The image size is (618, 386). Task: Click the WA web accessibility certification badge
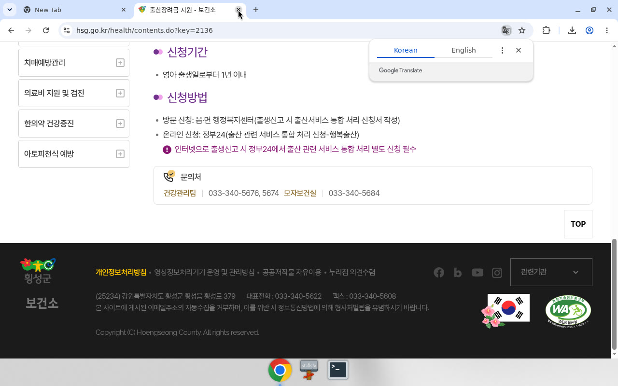coord(568,311)
